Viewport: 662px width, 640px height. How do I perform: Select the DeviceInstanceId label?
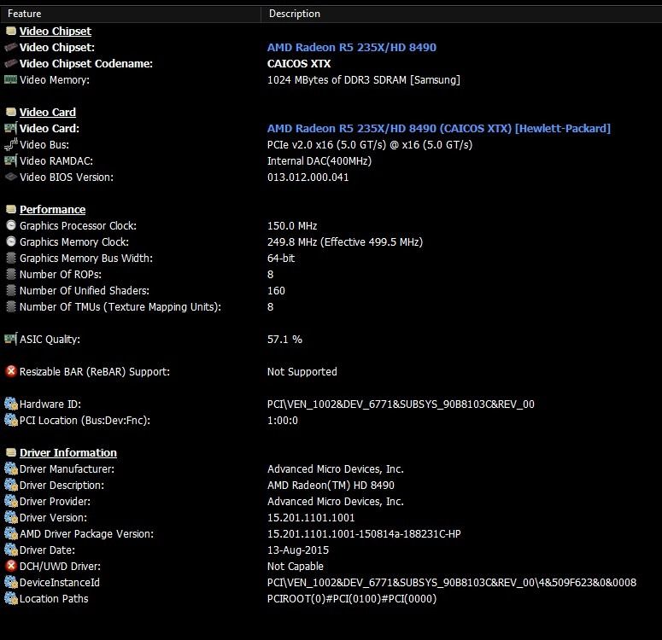[x=60, y=583]
